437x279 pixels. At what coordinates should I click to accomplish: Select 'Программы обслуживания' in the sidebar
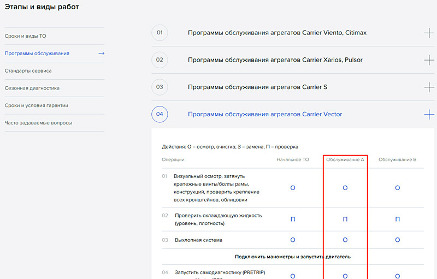point(37,53)
